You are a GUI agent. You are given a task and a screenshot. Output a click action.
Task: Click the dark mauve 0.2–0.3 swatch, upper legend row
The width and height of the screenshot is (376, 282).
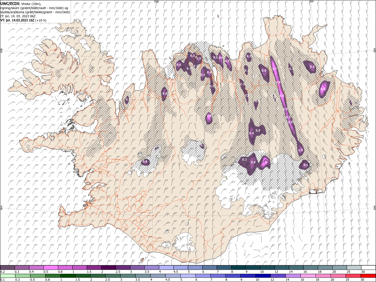click(x=8, y=268)
